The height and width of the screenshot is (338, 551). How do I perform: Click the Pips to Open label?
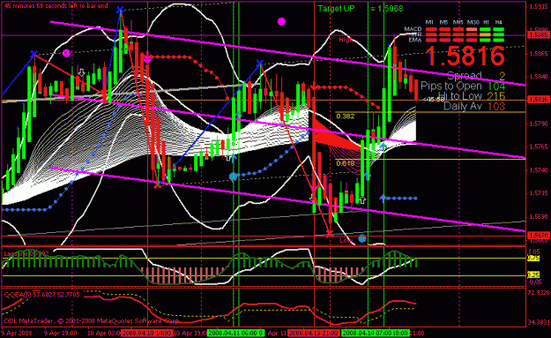pyautogui.click(x=451, y=86)
